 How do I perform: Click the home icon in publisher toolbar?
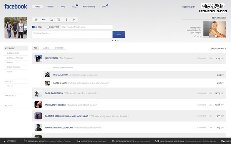pos(36,20)
